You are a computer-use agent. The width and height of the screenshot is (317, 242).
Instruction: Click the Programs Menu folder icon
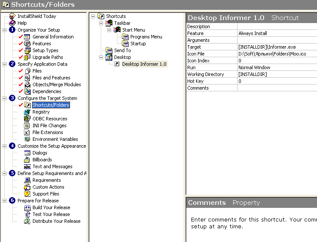point(125,37)
